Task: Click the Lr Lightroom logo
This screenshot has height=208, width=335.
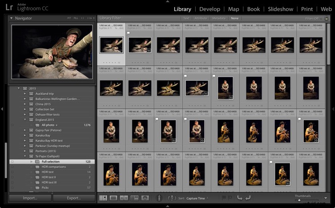Action: tap(9, 7)
